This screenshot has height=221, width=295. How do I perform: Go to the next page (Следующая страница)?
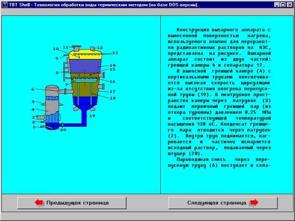point(223,203)
